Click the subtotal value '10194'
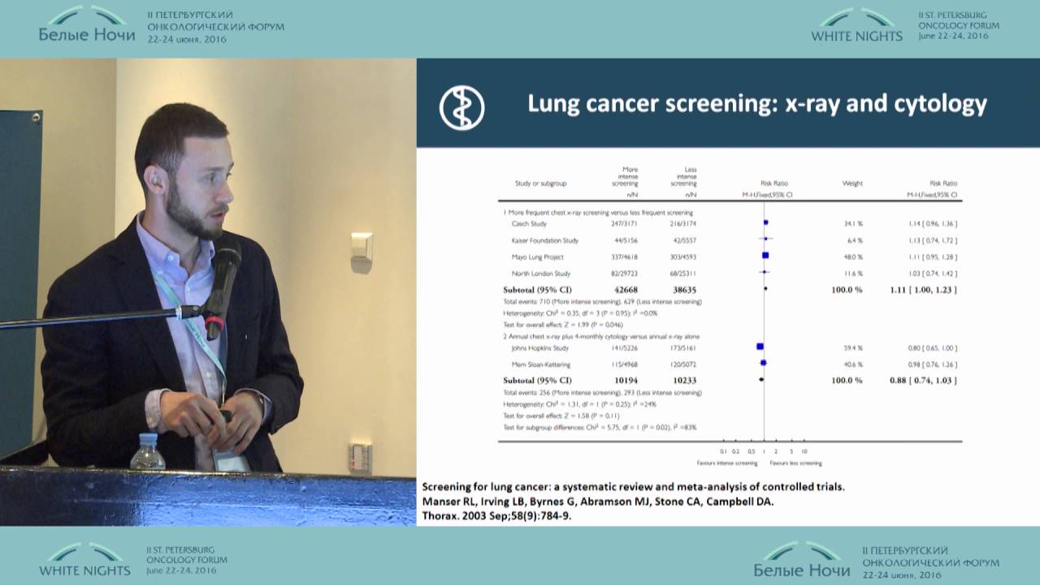Screen dimensions: 1040x585 626,380
